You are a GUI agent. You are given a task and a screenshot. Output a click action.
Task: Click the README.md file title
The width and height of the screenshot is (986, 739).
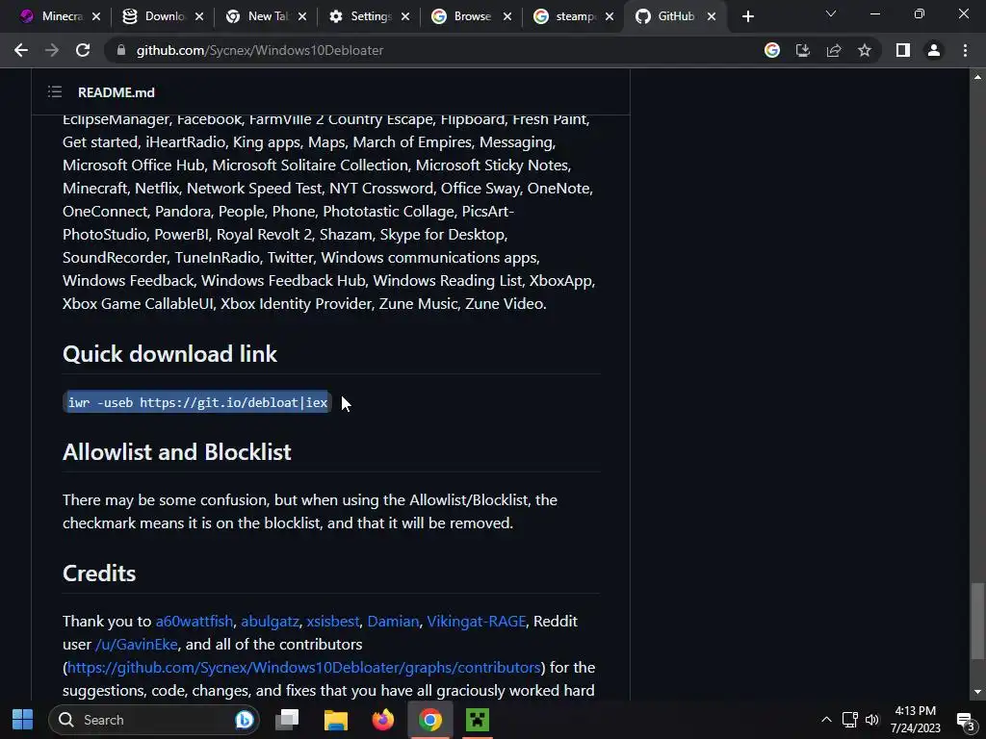tap(117, 92)
